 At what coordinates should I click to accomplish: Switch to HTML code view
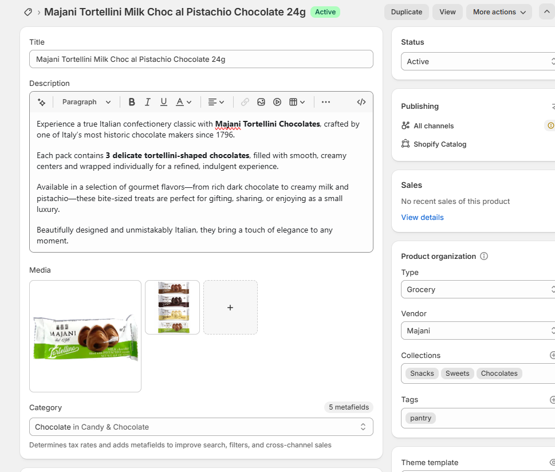click(x=361, y=103)
